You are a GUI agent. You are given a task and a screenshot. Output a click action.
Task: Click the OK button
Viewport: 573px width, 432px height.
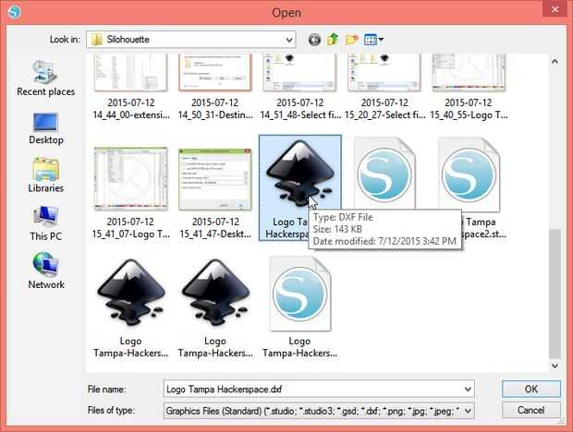[x=531, y=389]
